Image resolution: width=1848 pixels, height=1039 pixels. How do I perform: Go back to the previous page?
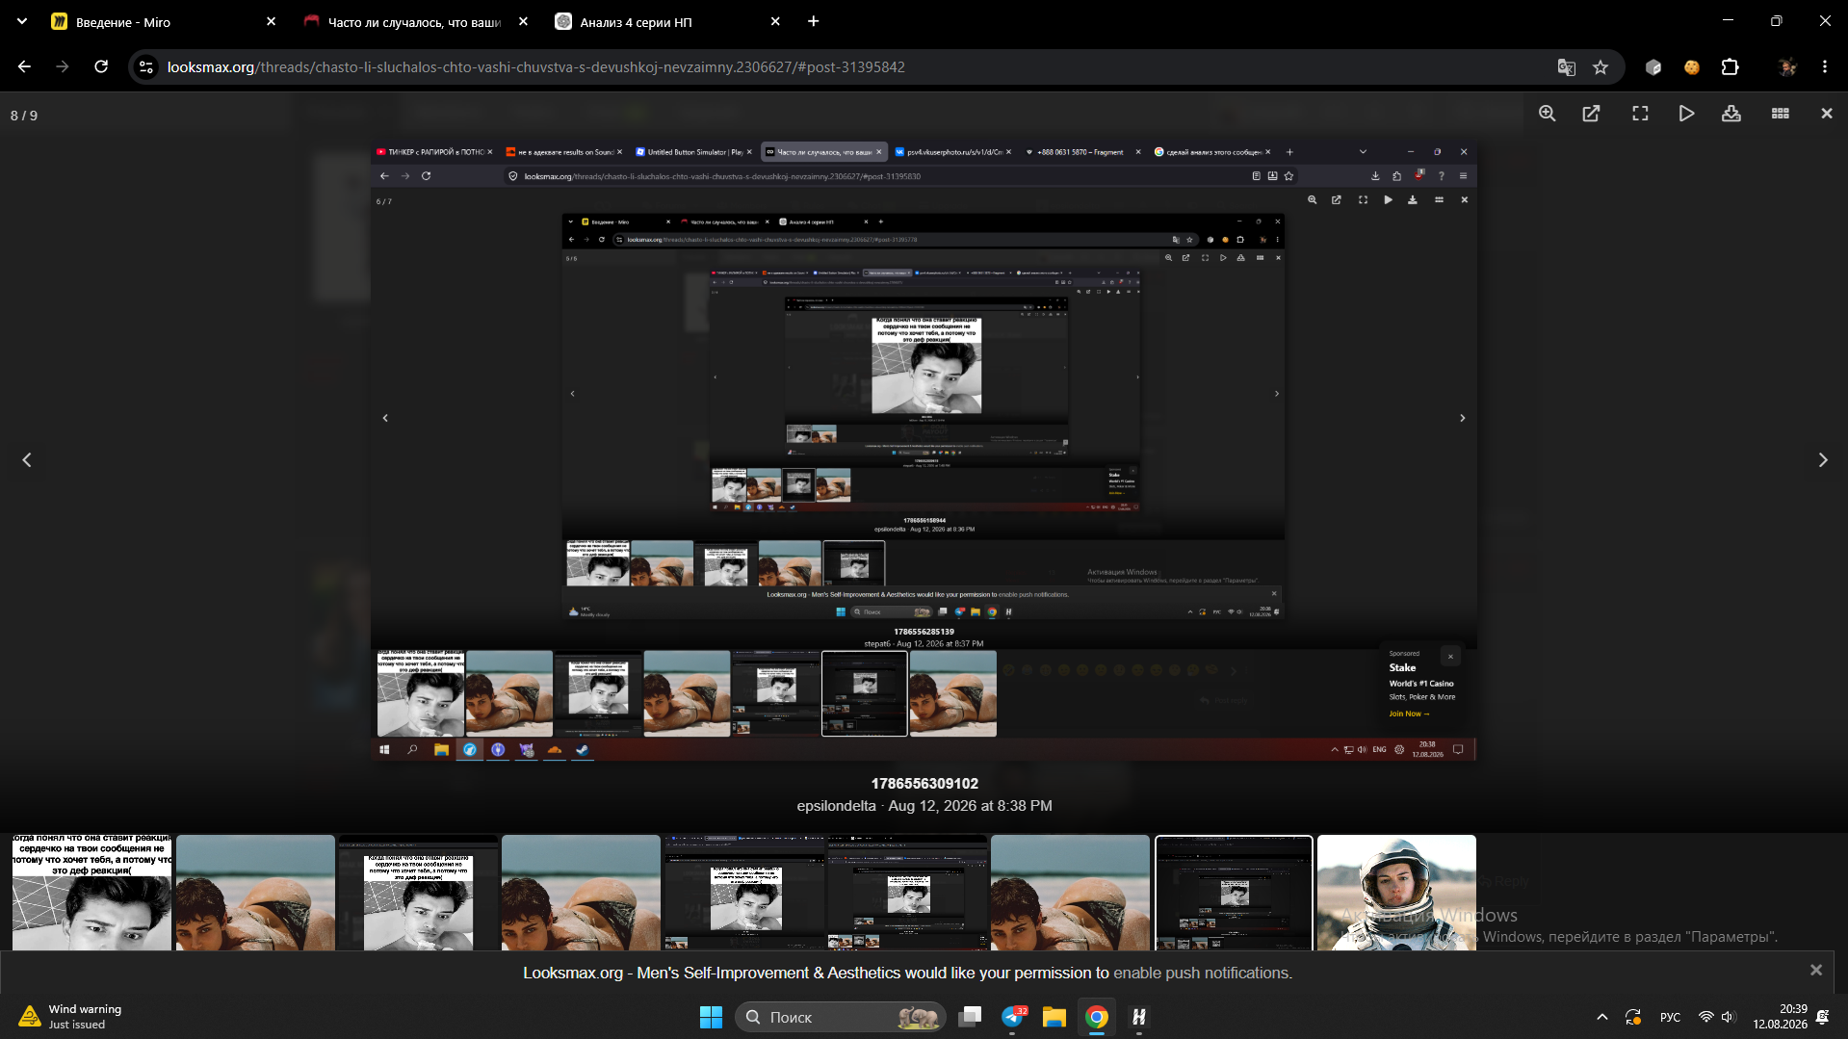pos(24,66)
